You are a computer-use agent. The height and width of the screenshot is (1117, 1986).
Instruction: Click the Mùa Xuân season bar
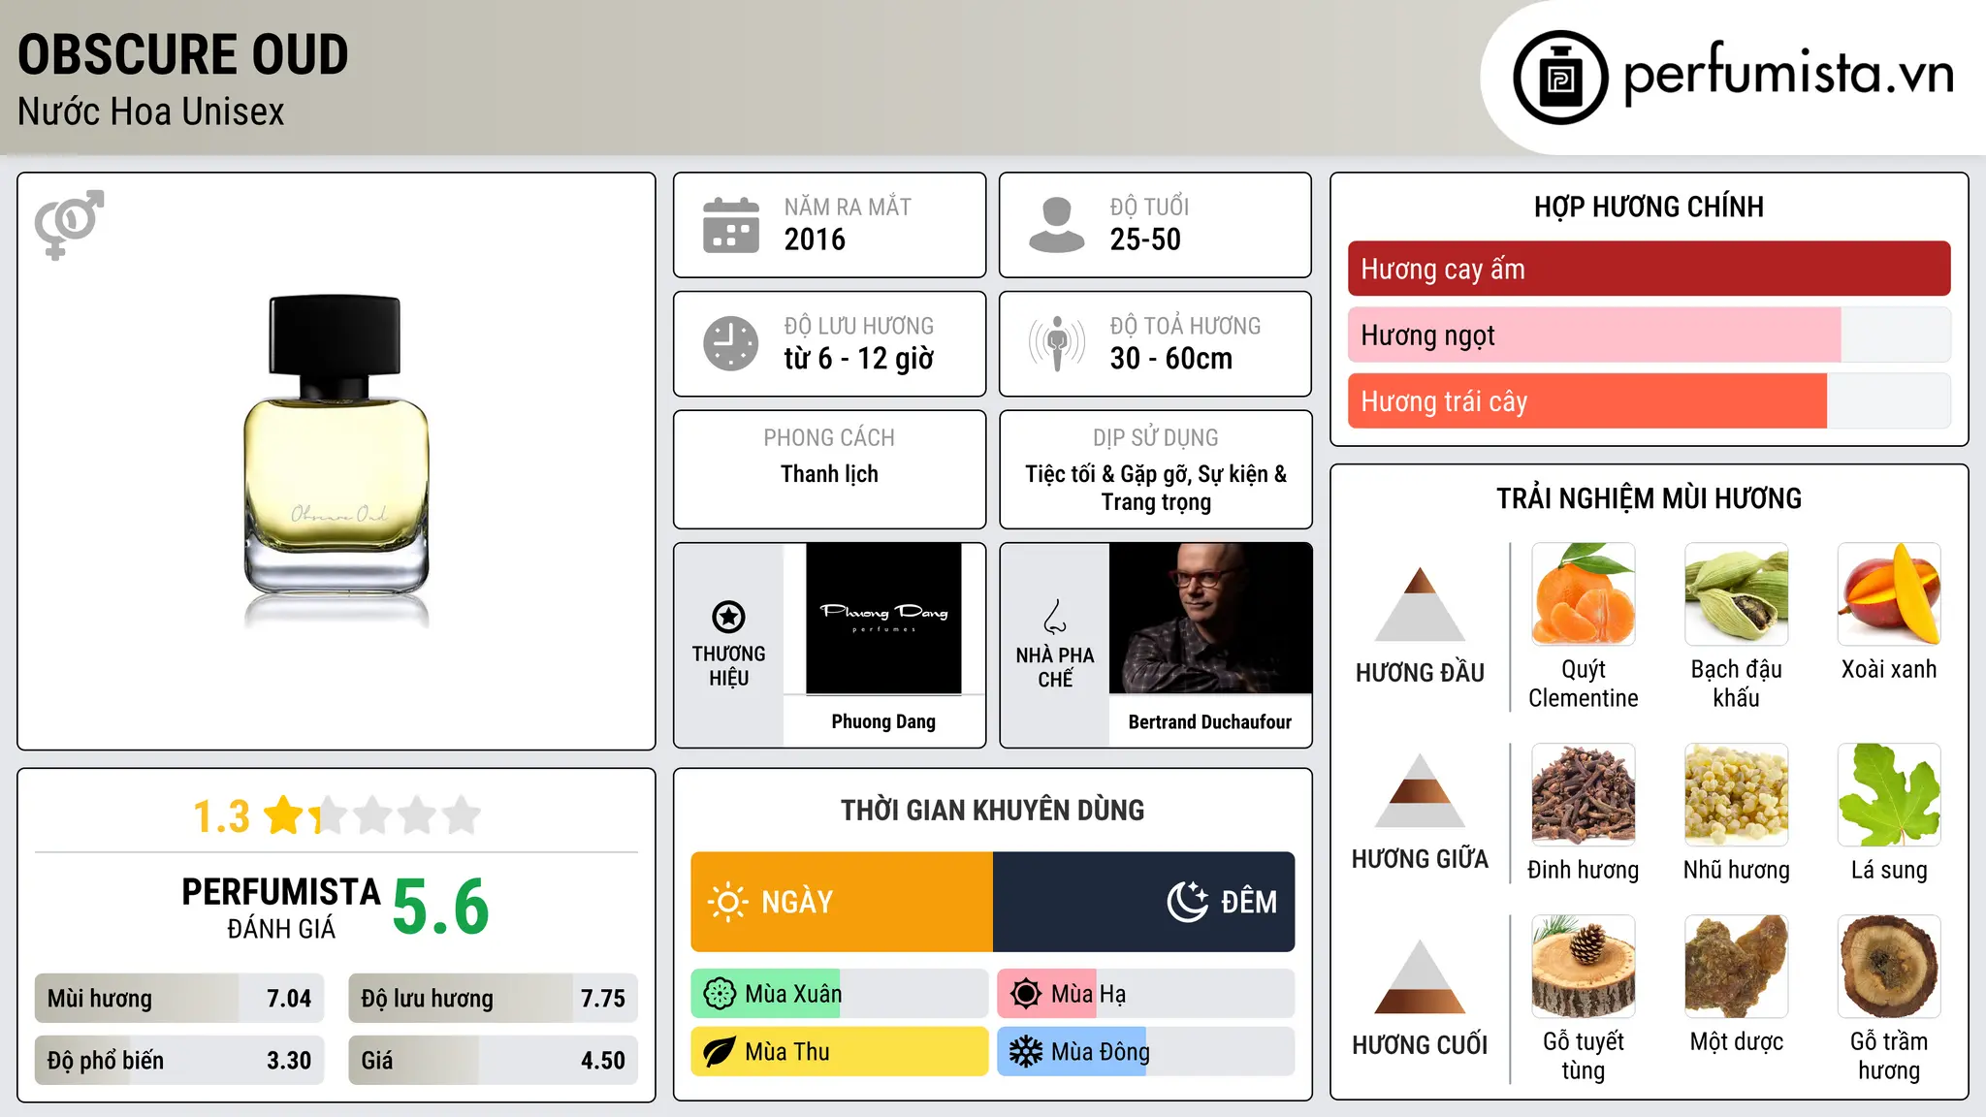tap(840, 994)
